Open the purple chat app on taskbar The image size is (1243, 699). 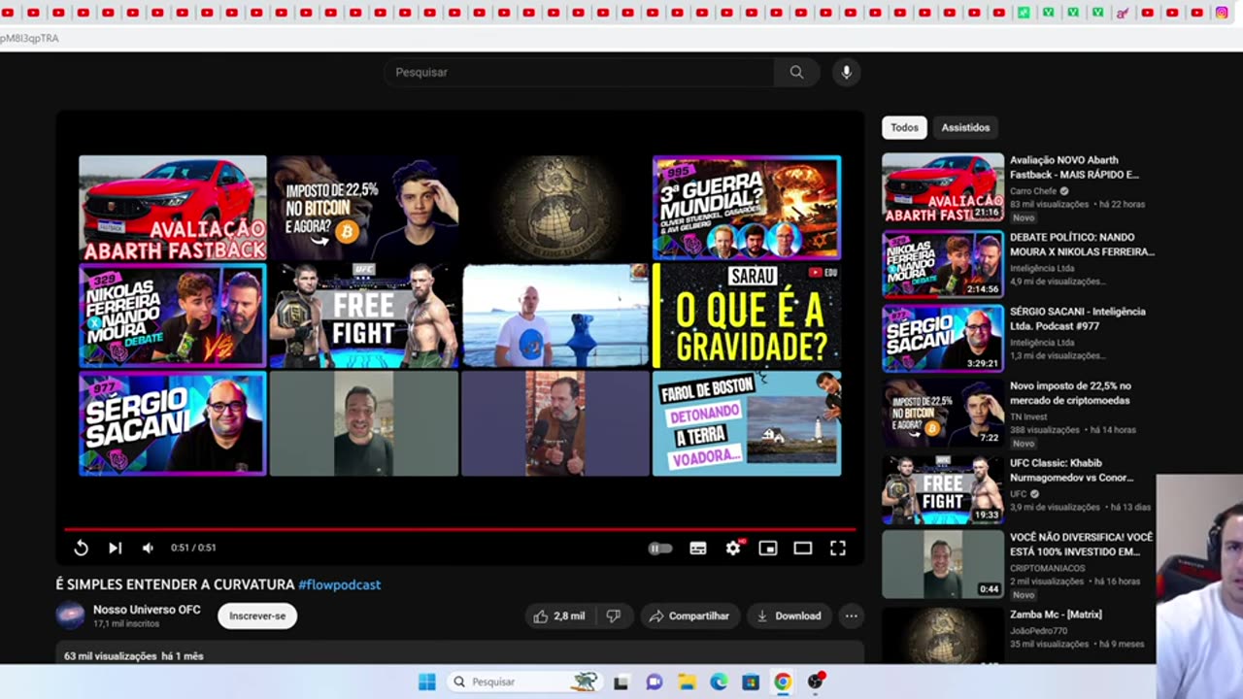click(x=654, y=682)
